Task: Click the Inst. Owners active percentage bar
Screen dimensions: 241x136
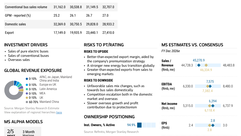Action: pyautogui.click(x=146, y=125)
